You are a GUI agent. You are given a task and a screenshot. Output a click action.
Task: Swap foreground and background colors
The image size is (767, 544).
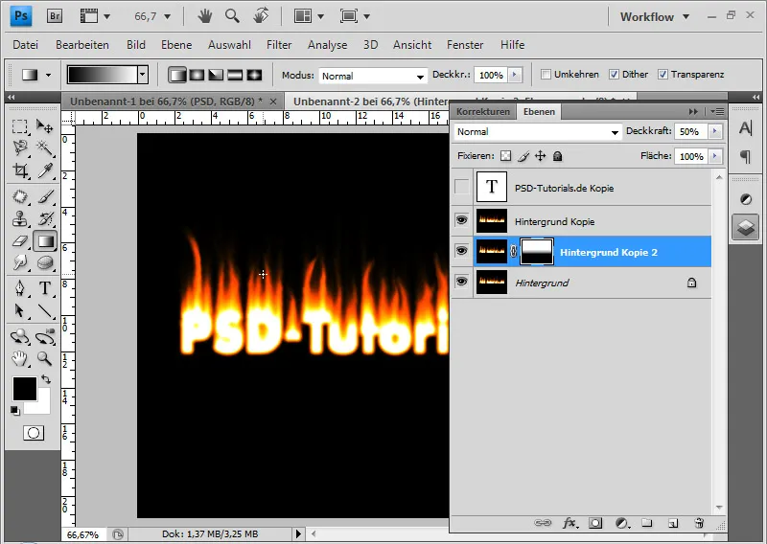(x=46, y=379)
